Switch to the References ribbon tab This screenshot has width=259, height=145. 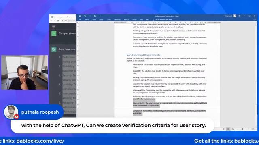tap(117, 20)
